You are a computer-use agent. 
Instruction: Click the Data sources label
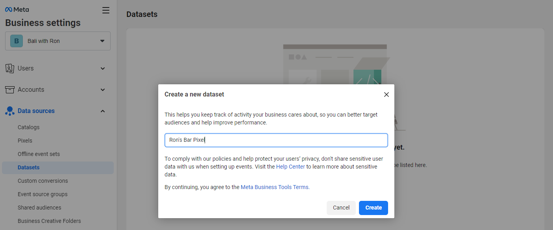pos(36,111)
